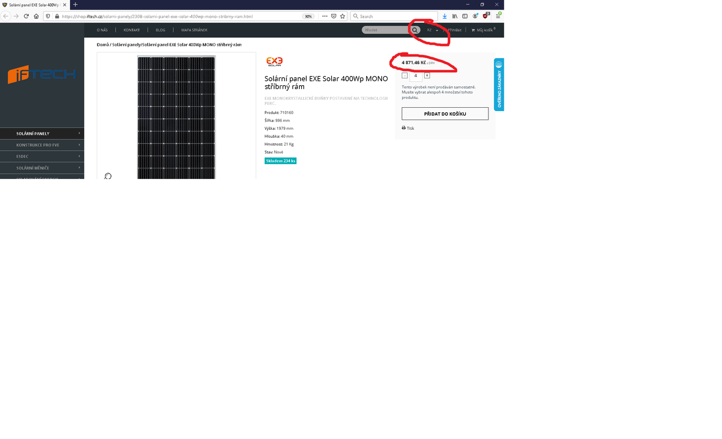The width and height of the screenshot is (722, 439).
Task: Open the KONTAKT menu item
Action: click(x=131, y=30)
